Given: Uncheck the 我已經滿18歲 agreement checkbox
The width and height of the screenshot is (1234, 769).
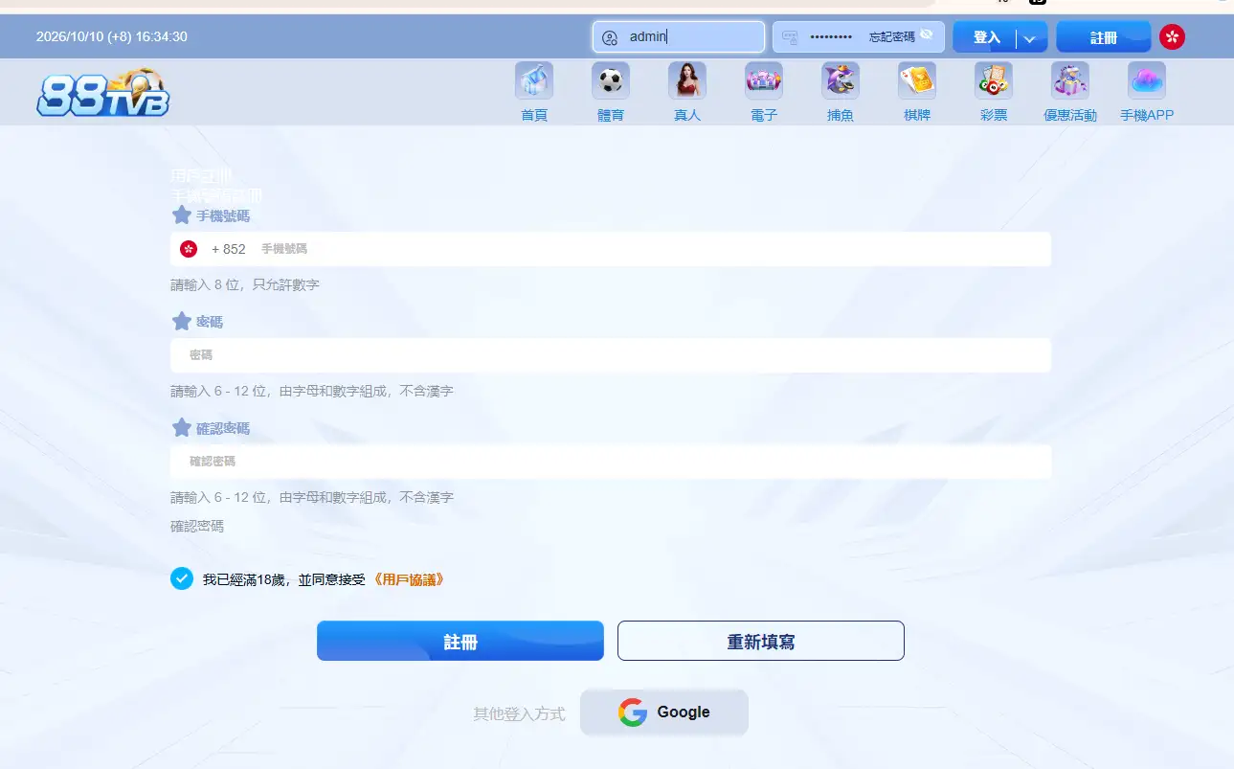Looking at the screenshot, I should [182, 578].
